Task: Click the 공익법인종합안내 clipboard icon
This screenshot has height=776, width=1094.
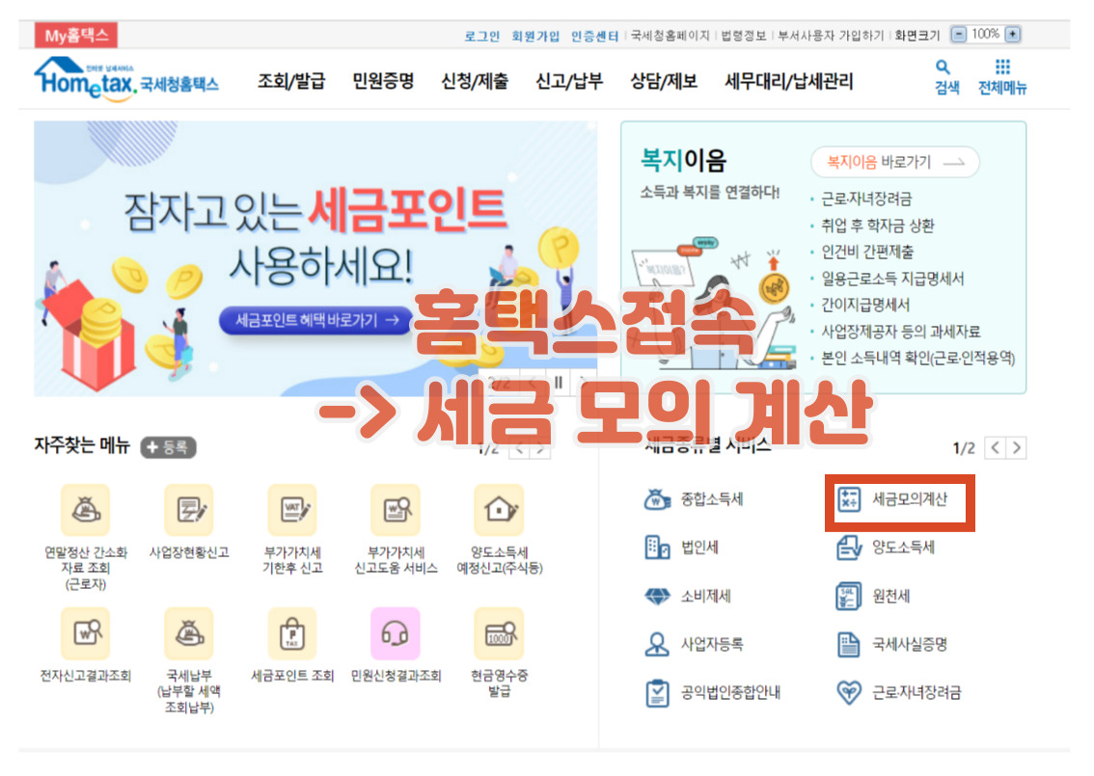Action: pos(657,693)
